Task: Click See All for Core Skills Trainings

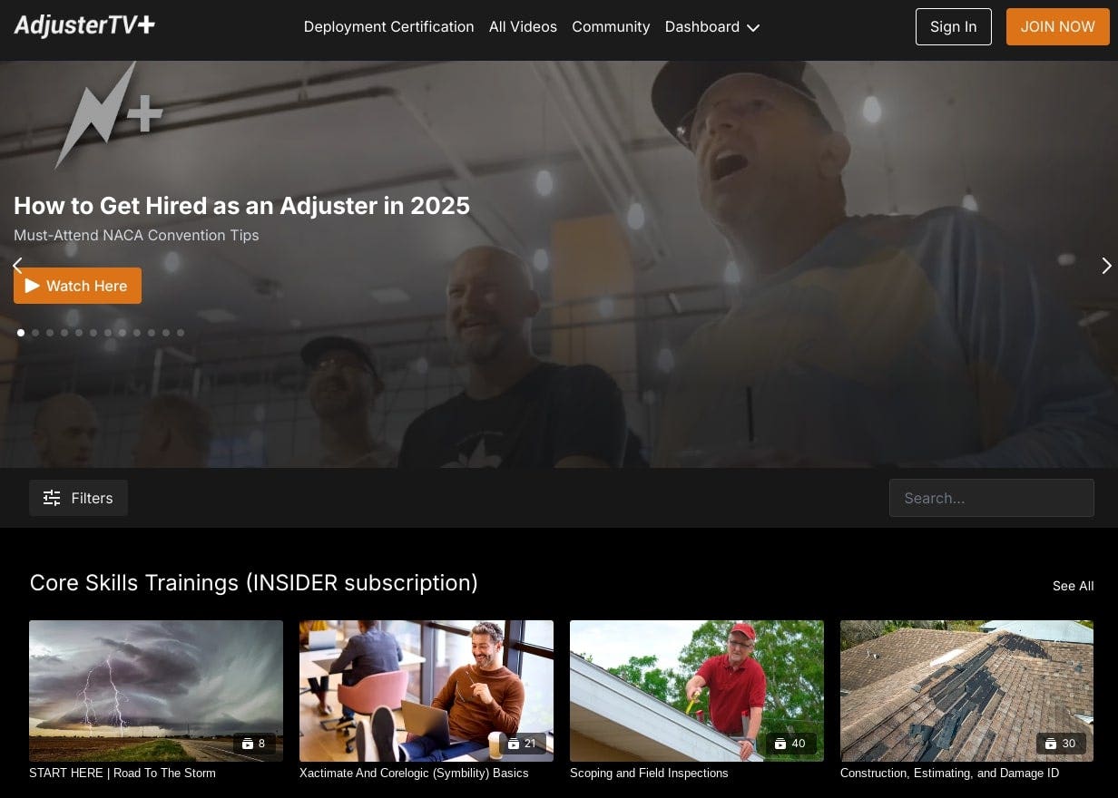Action: 1073,586
